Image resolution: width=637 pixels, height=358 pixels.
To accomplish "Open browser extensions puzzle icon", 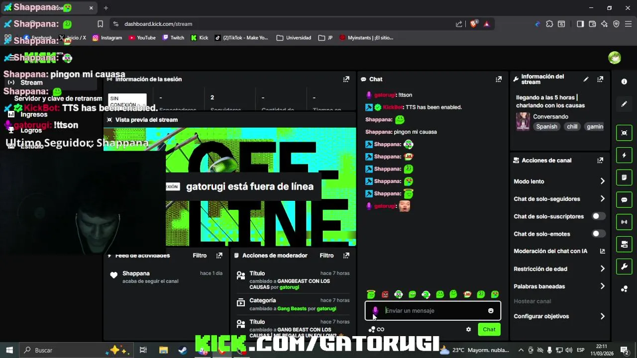I will (x=549, y=24).
